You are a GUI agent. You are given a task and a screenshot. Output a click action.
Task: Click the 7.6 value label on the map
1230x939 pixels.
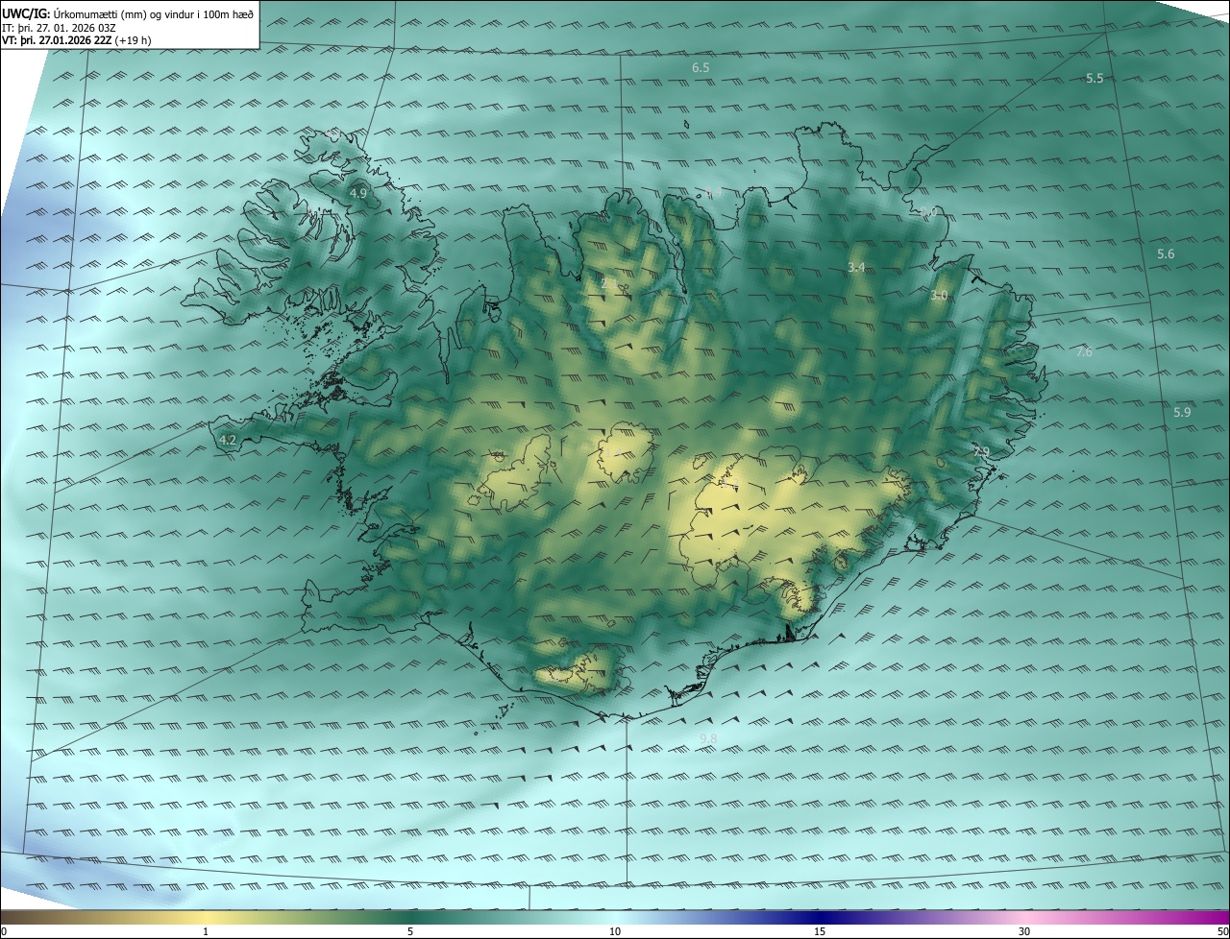pyautogui.click(x=1084, y=352)
